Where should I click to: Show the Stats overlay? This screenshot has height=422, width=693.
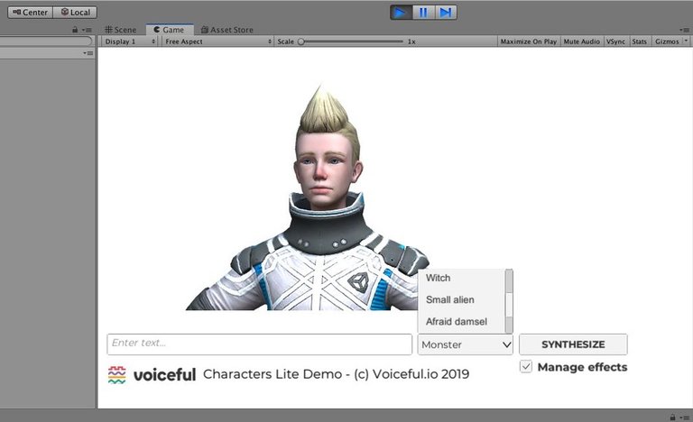point(639,41)
